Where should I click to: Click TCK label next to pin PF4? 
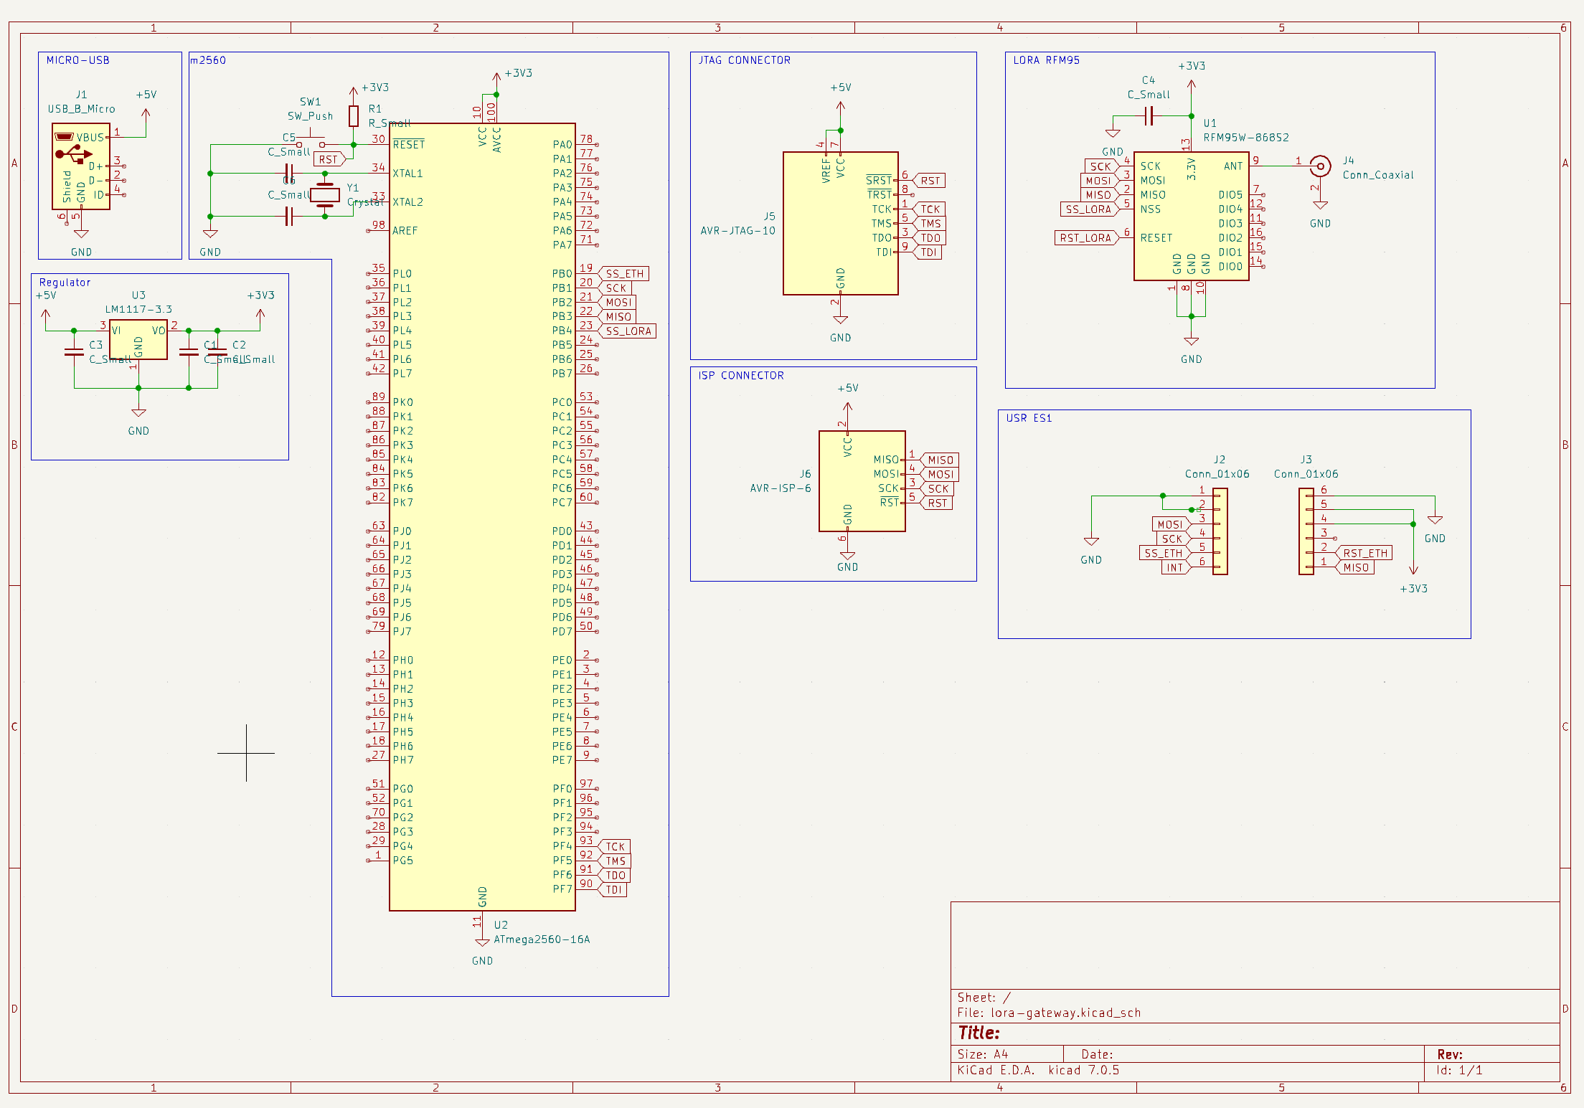coord(614,846)
